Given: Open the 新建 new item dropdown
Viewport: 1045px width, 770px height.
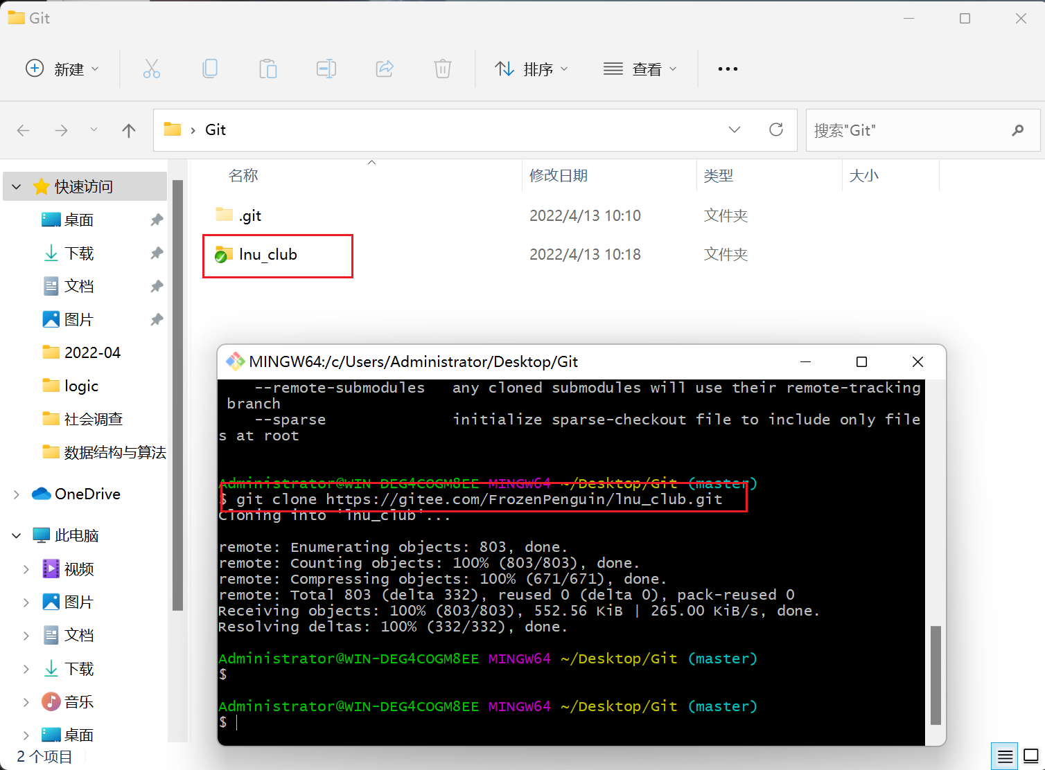Looking at the screenshot, I should 62,69.
